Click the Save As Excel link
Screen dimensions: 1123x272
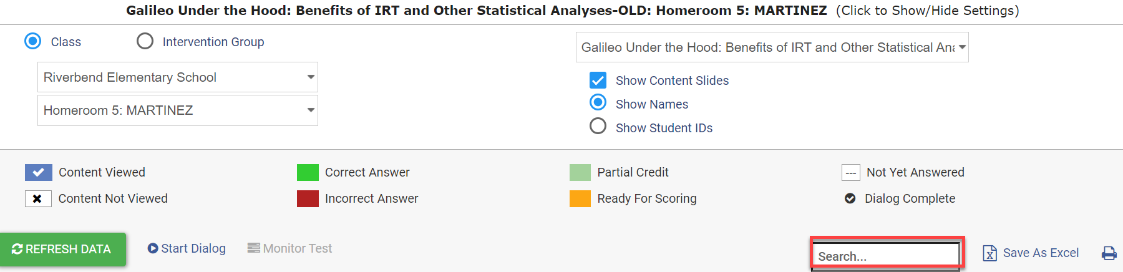pos(1041,253)
